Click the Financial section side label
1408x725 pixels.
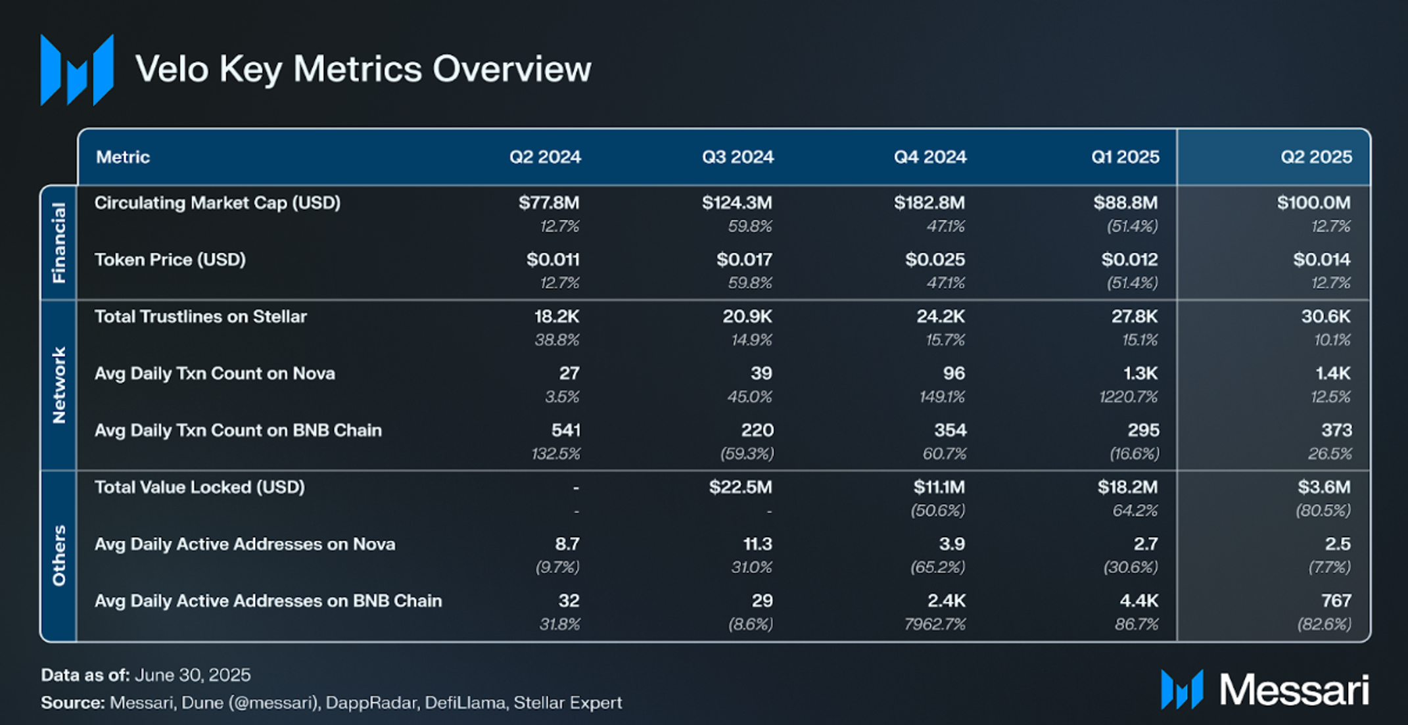click(59, 243)
